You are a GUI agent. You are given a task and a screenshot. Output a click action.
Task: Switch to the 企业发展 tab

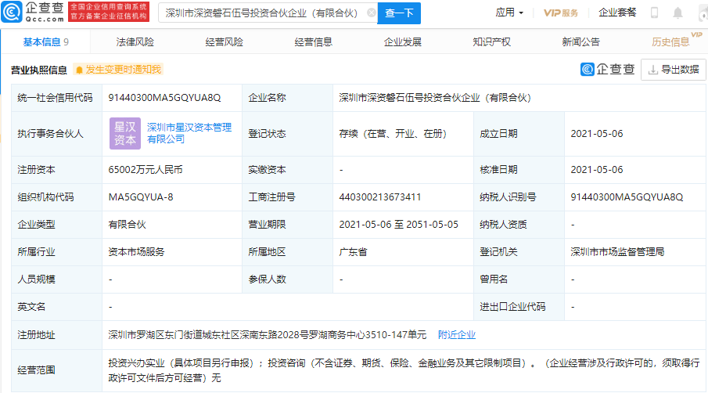402,42
